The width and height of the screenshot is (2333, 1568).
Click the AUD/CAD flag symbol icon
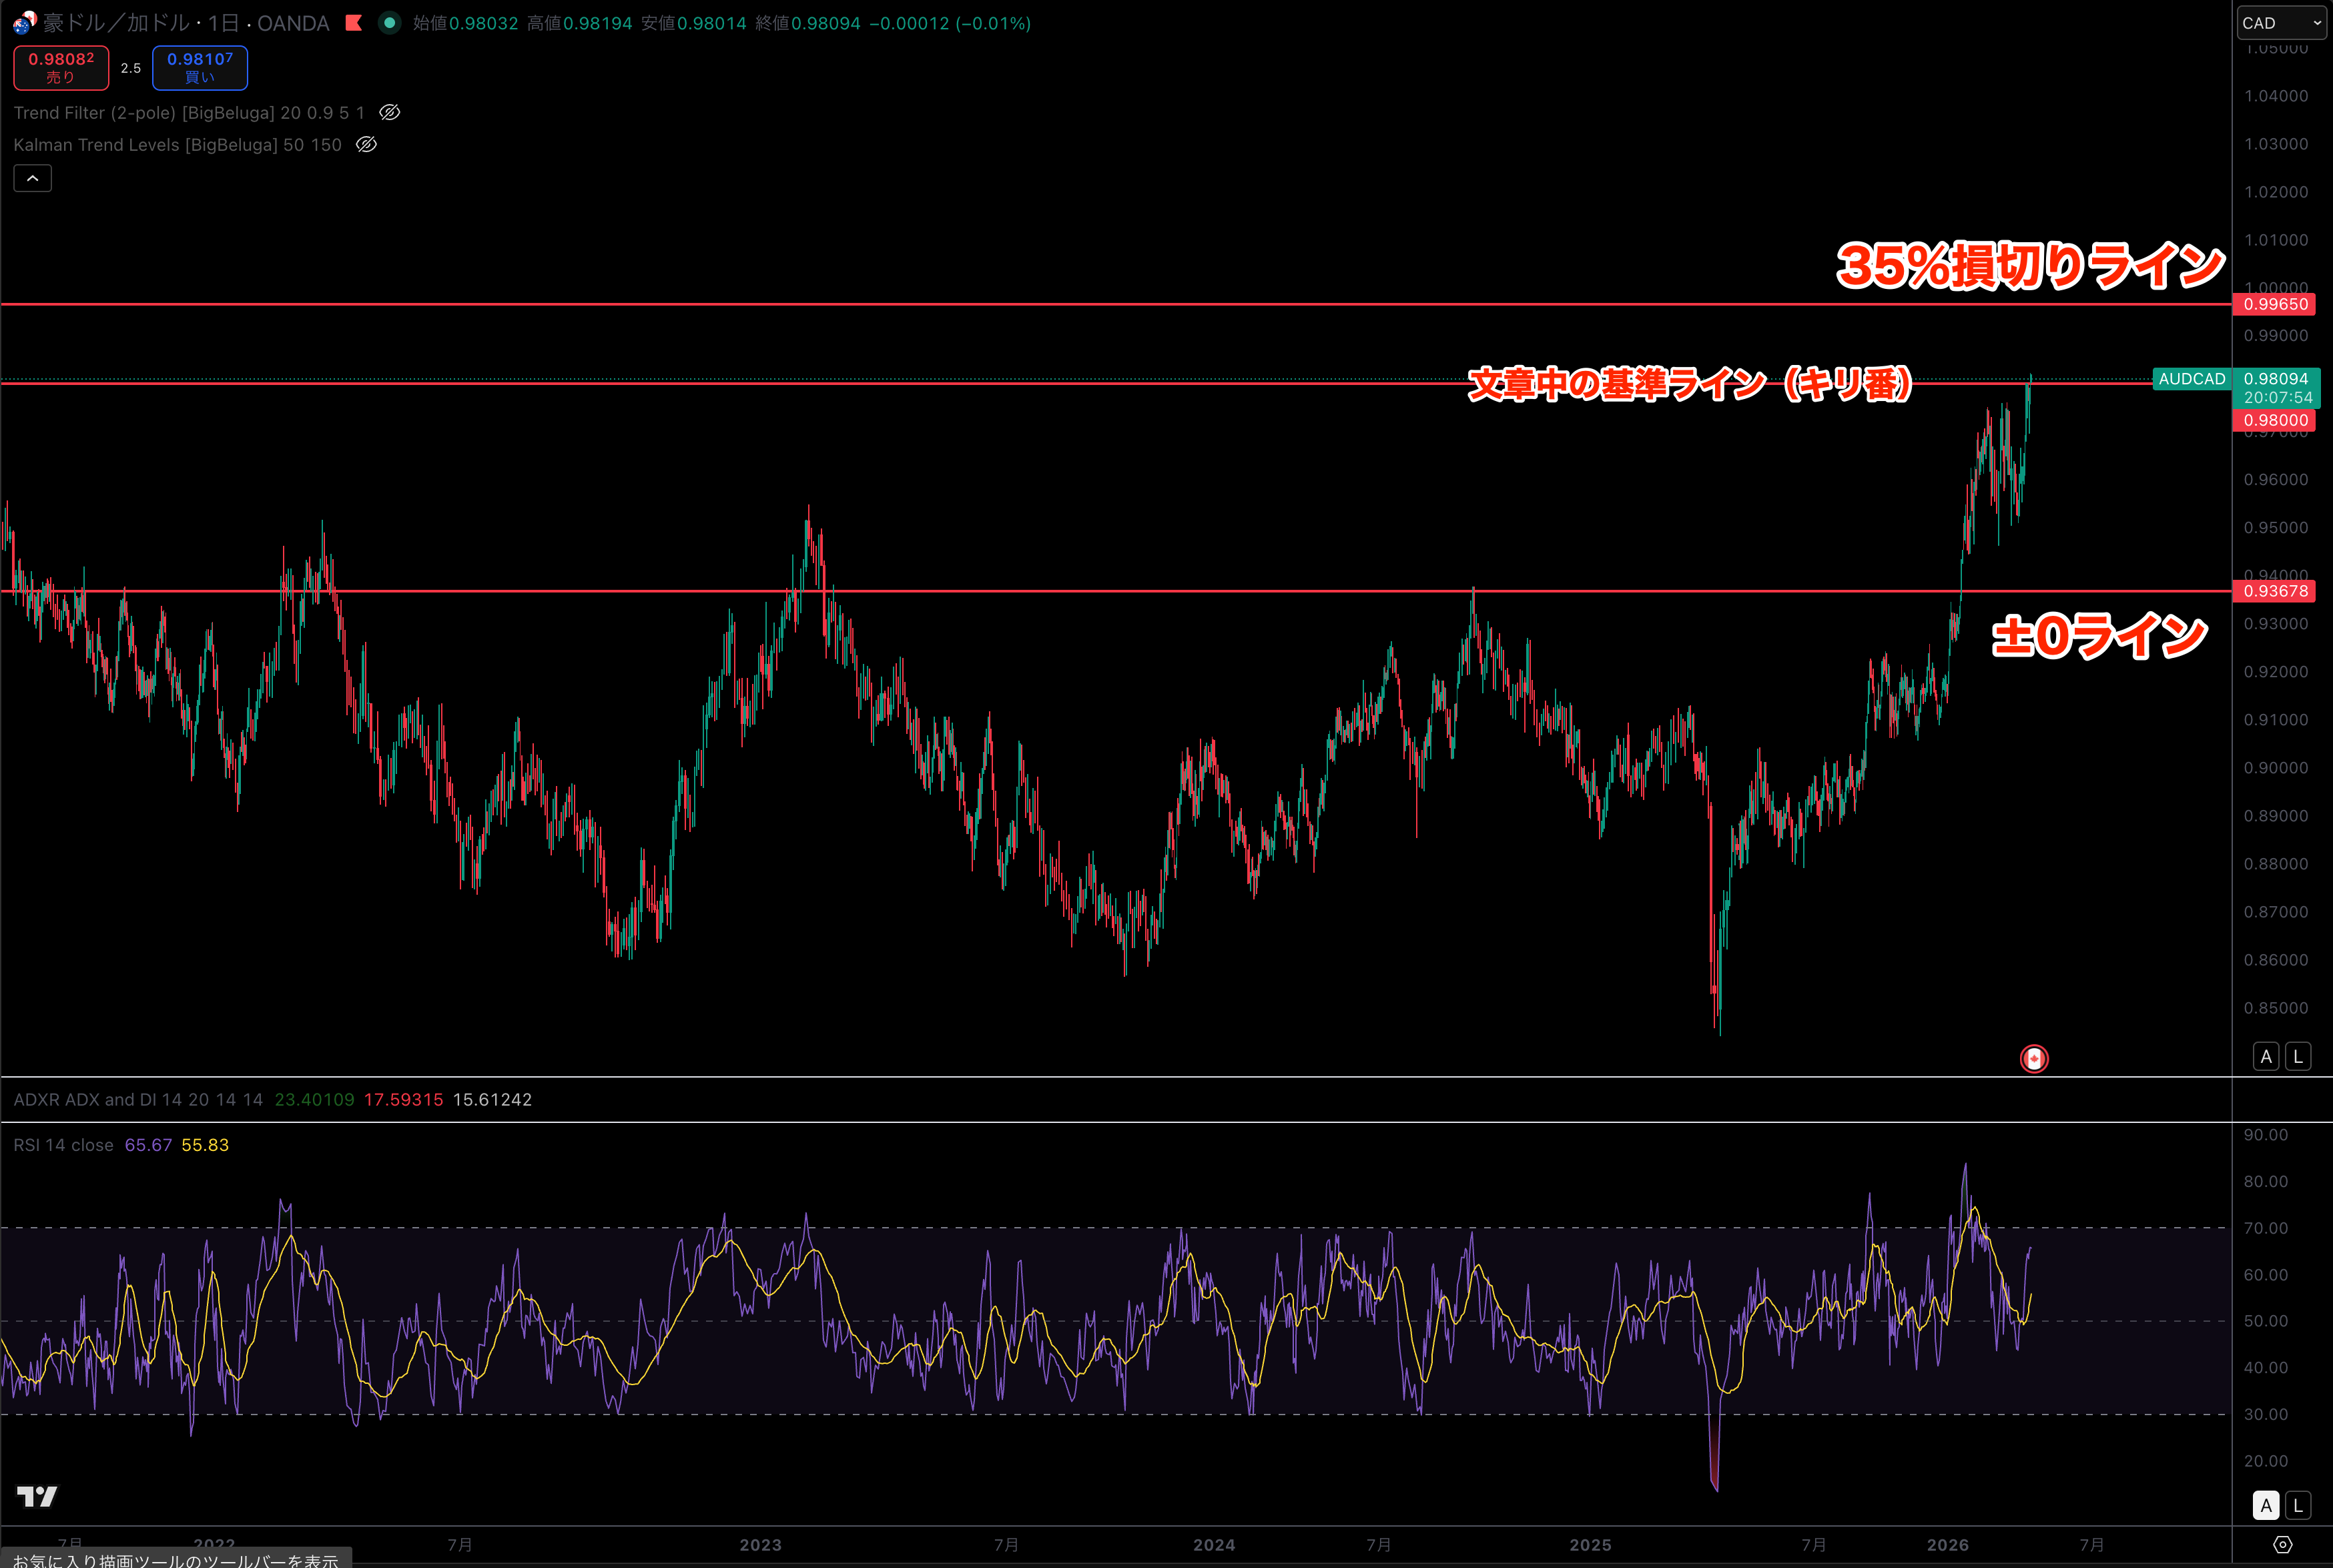[24, 22]
